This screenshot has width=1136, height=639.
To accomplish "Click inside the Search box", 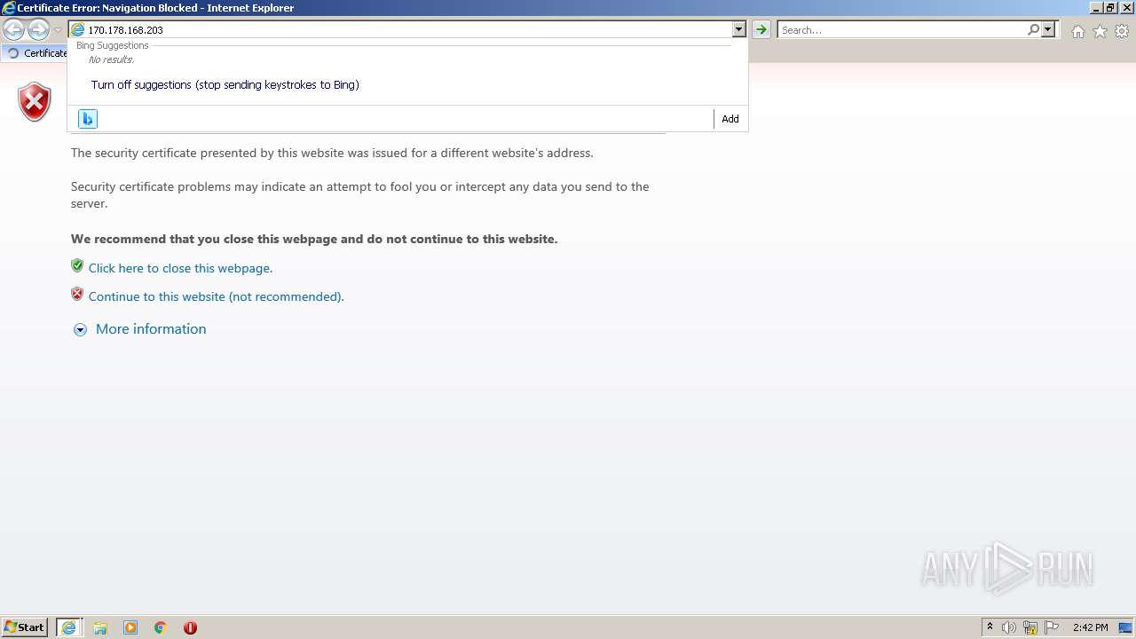I will coord(902,29).
